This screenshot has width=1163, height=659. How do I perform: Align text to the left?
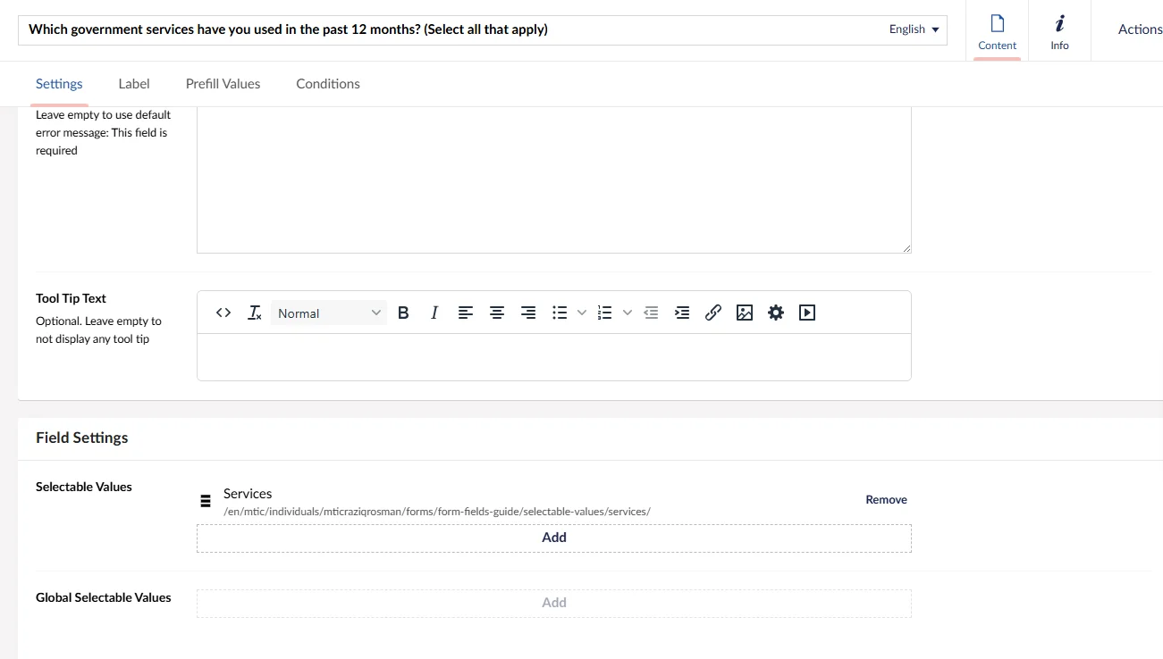tap(466, 313)
